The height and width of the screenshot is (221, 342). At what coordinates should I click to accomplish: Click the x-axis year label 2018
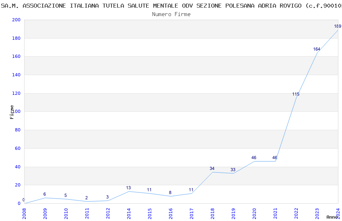212,214
